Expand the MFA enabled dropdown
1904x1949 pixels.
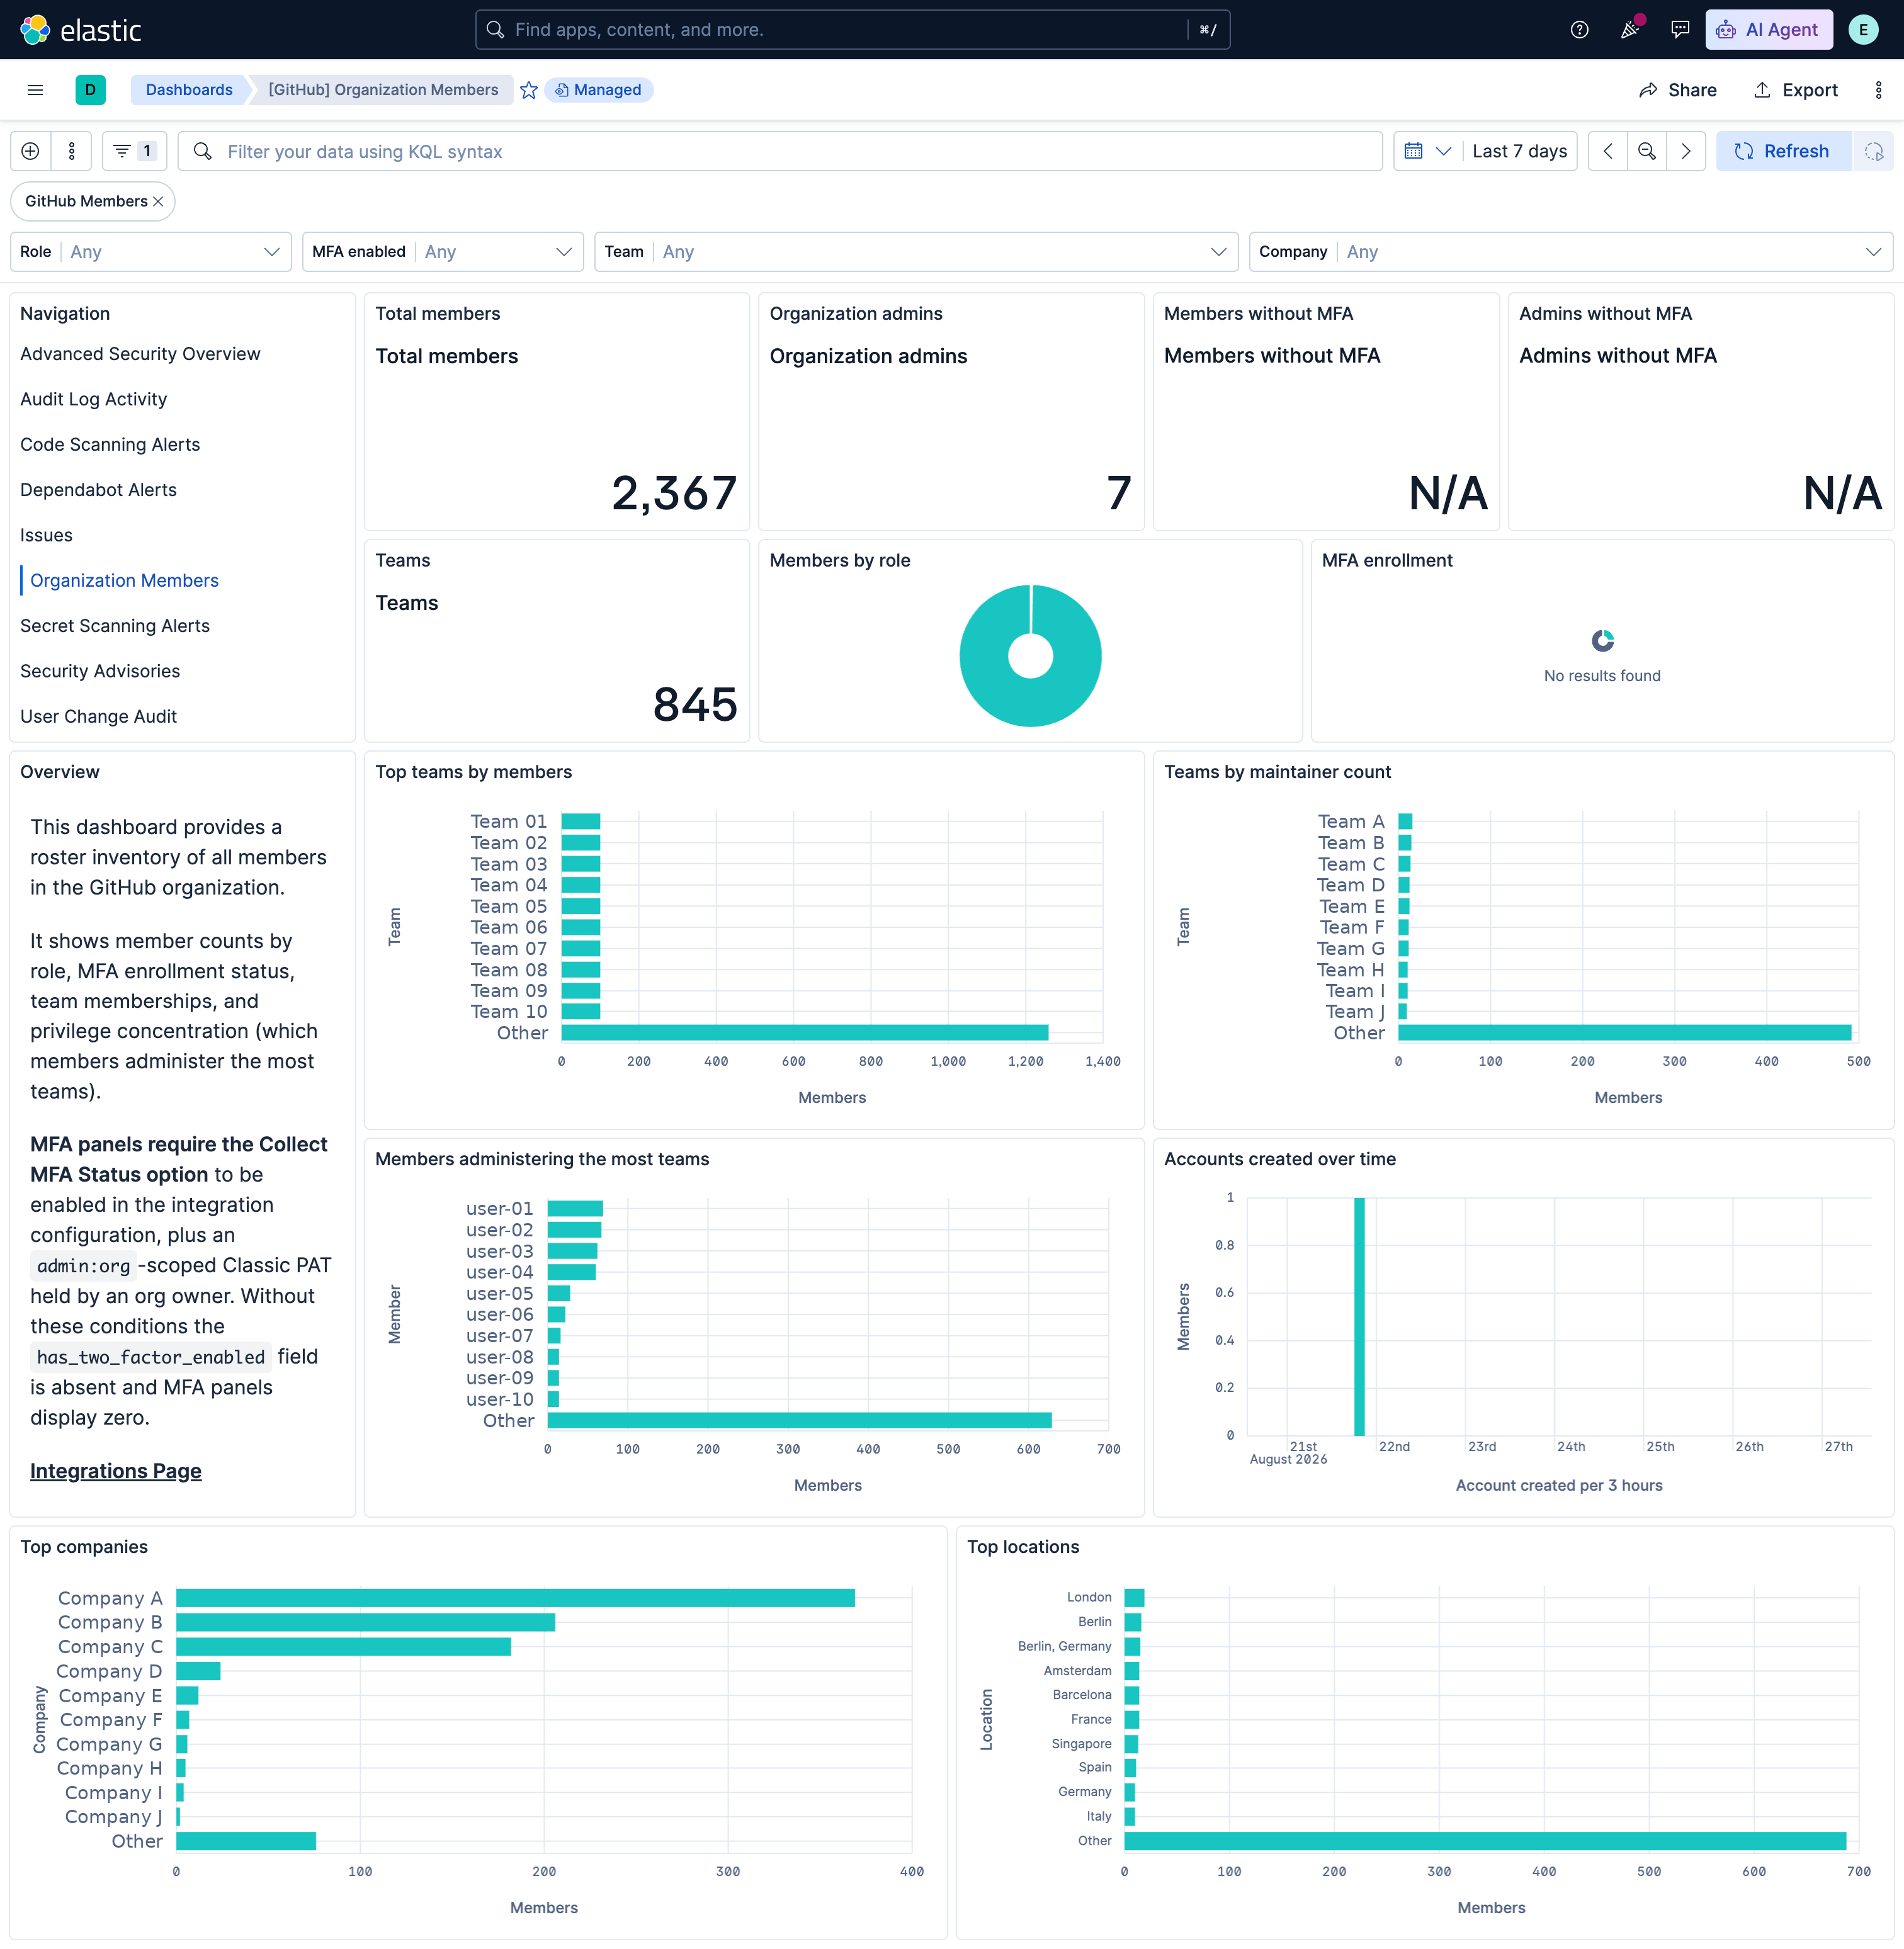pos(443,252)
